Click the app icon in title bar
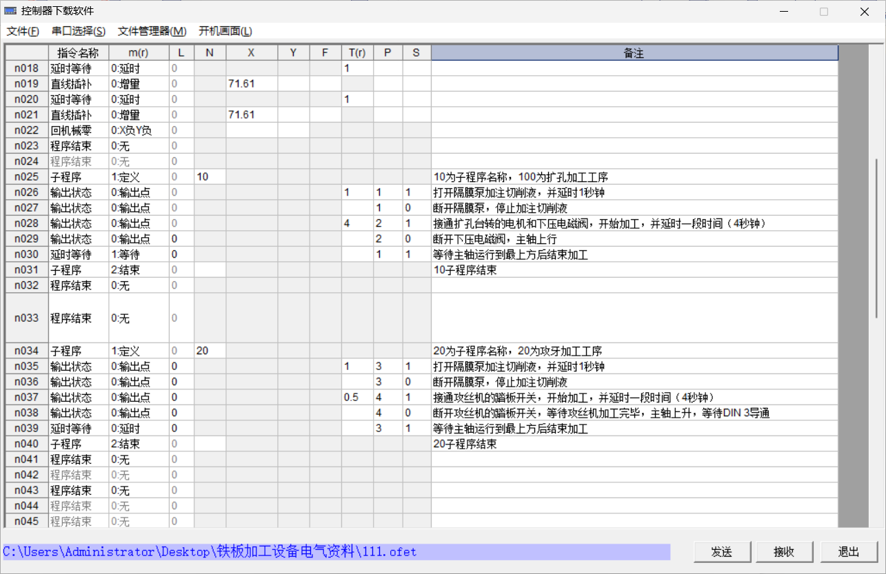This screenshot has width=886, height=574. pos(10,11)
